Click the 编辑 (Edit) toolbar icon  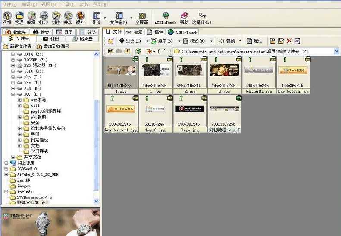[x=31, y=18]
